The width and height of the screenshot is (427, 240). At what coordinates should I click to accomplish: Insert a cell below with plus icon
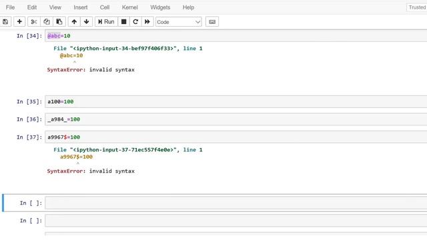click(x=19, y=22)
